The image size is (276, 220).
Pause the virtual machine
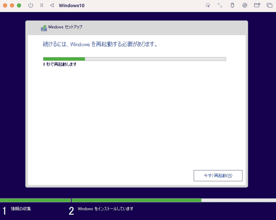[42, 5]
